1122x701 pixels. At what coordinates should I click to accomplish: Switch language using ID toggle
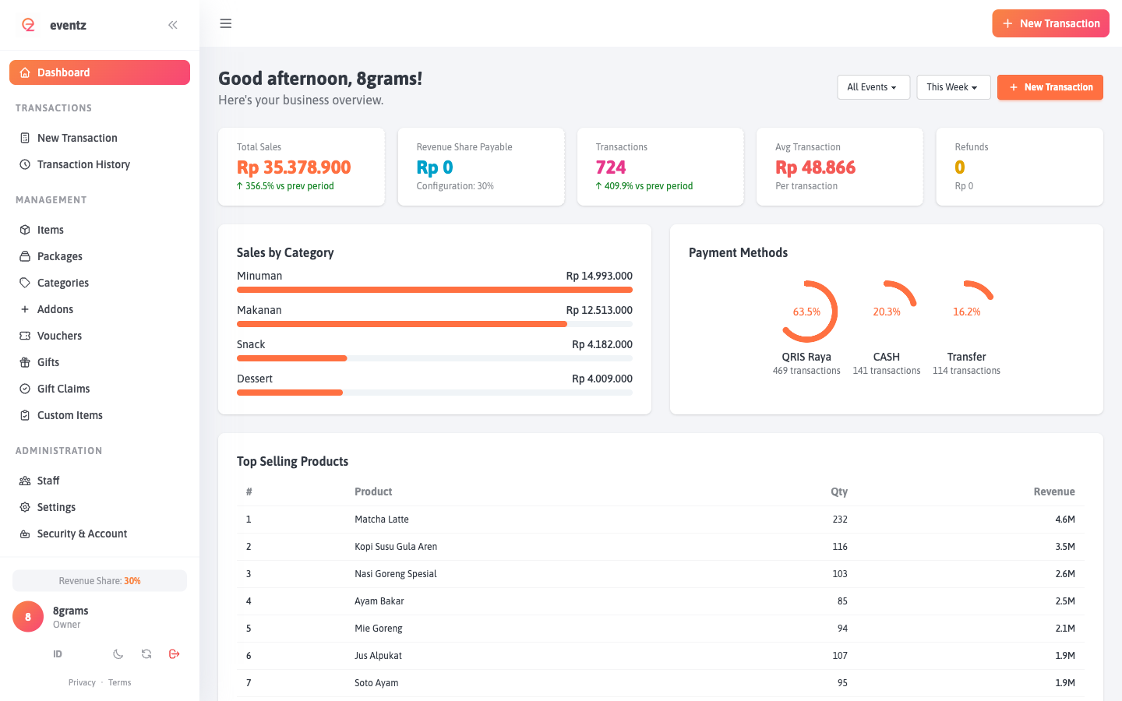[58, 654]
